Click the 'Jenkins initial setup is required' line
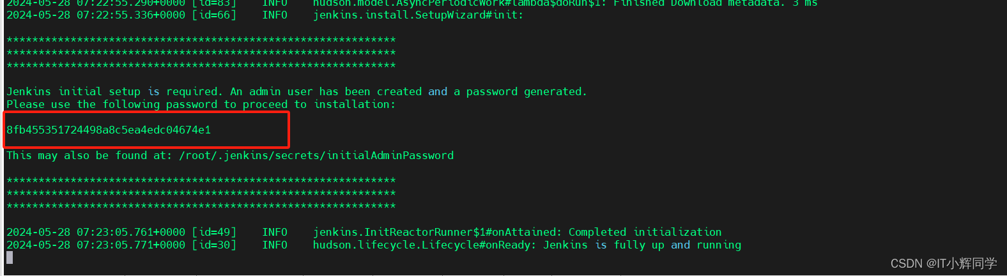 point(296,91)
